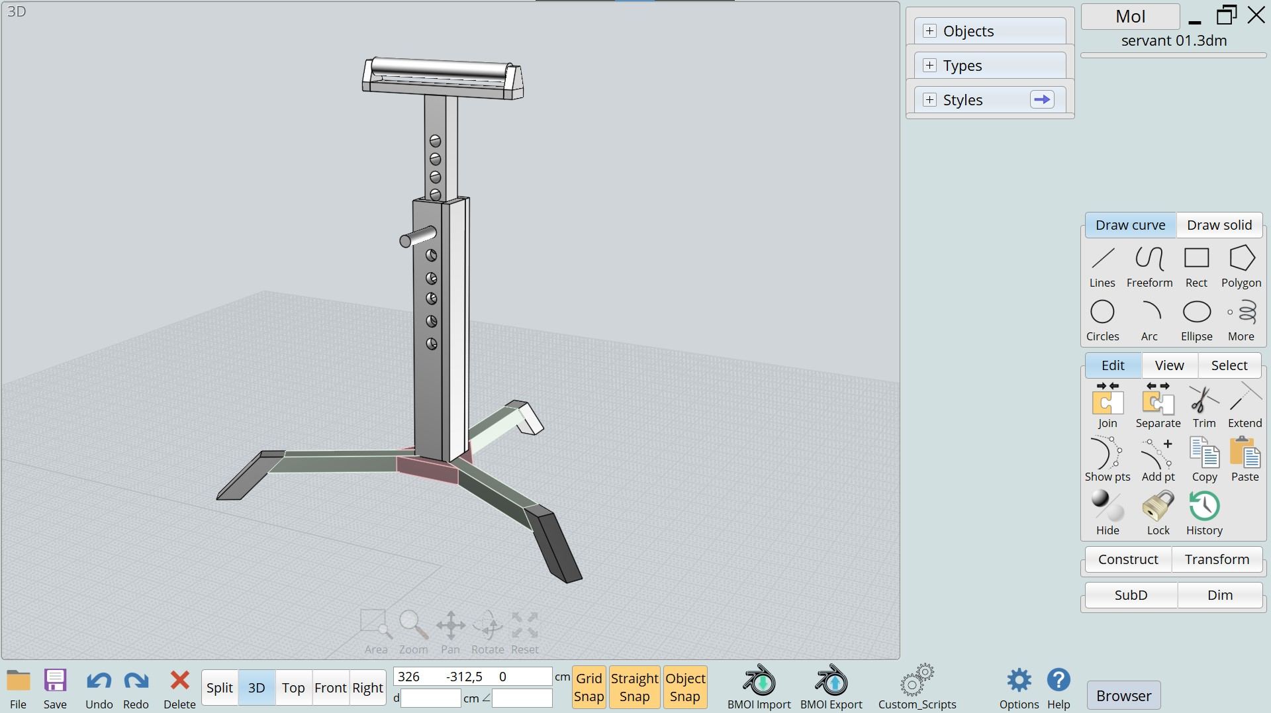Viewport: 1271px width, 713px height.
Task: Switch to the Draw solid tab
Action: tap(1219, 225)
